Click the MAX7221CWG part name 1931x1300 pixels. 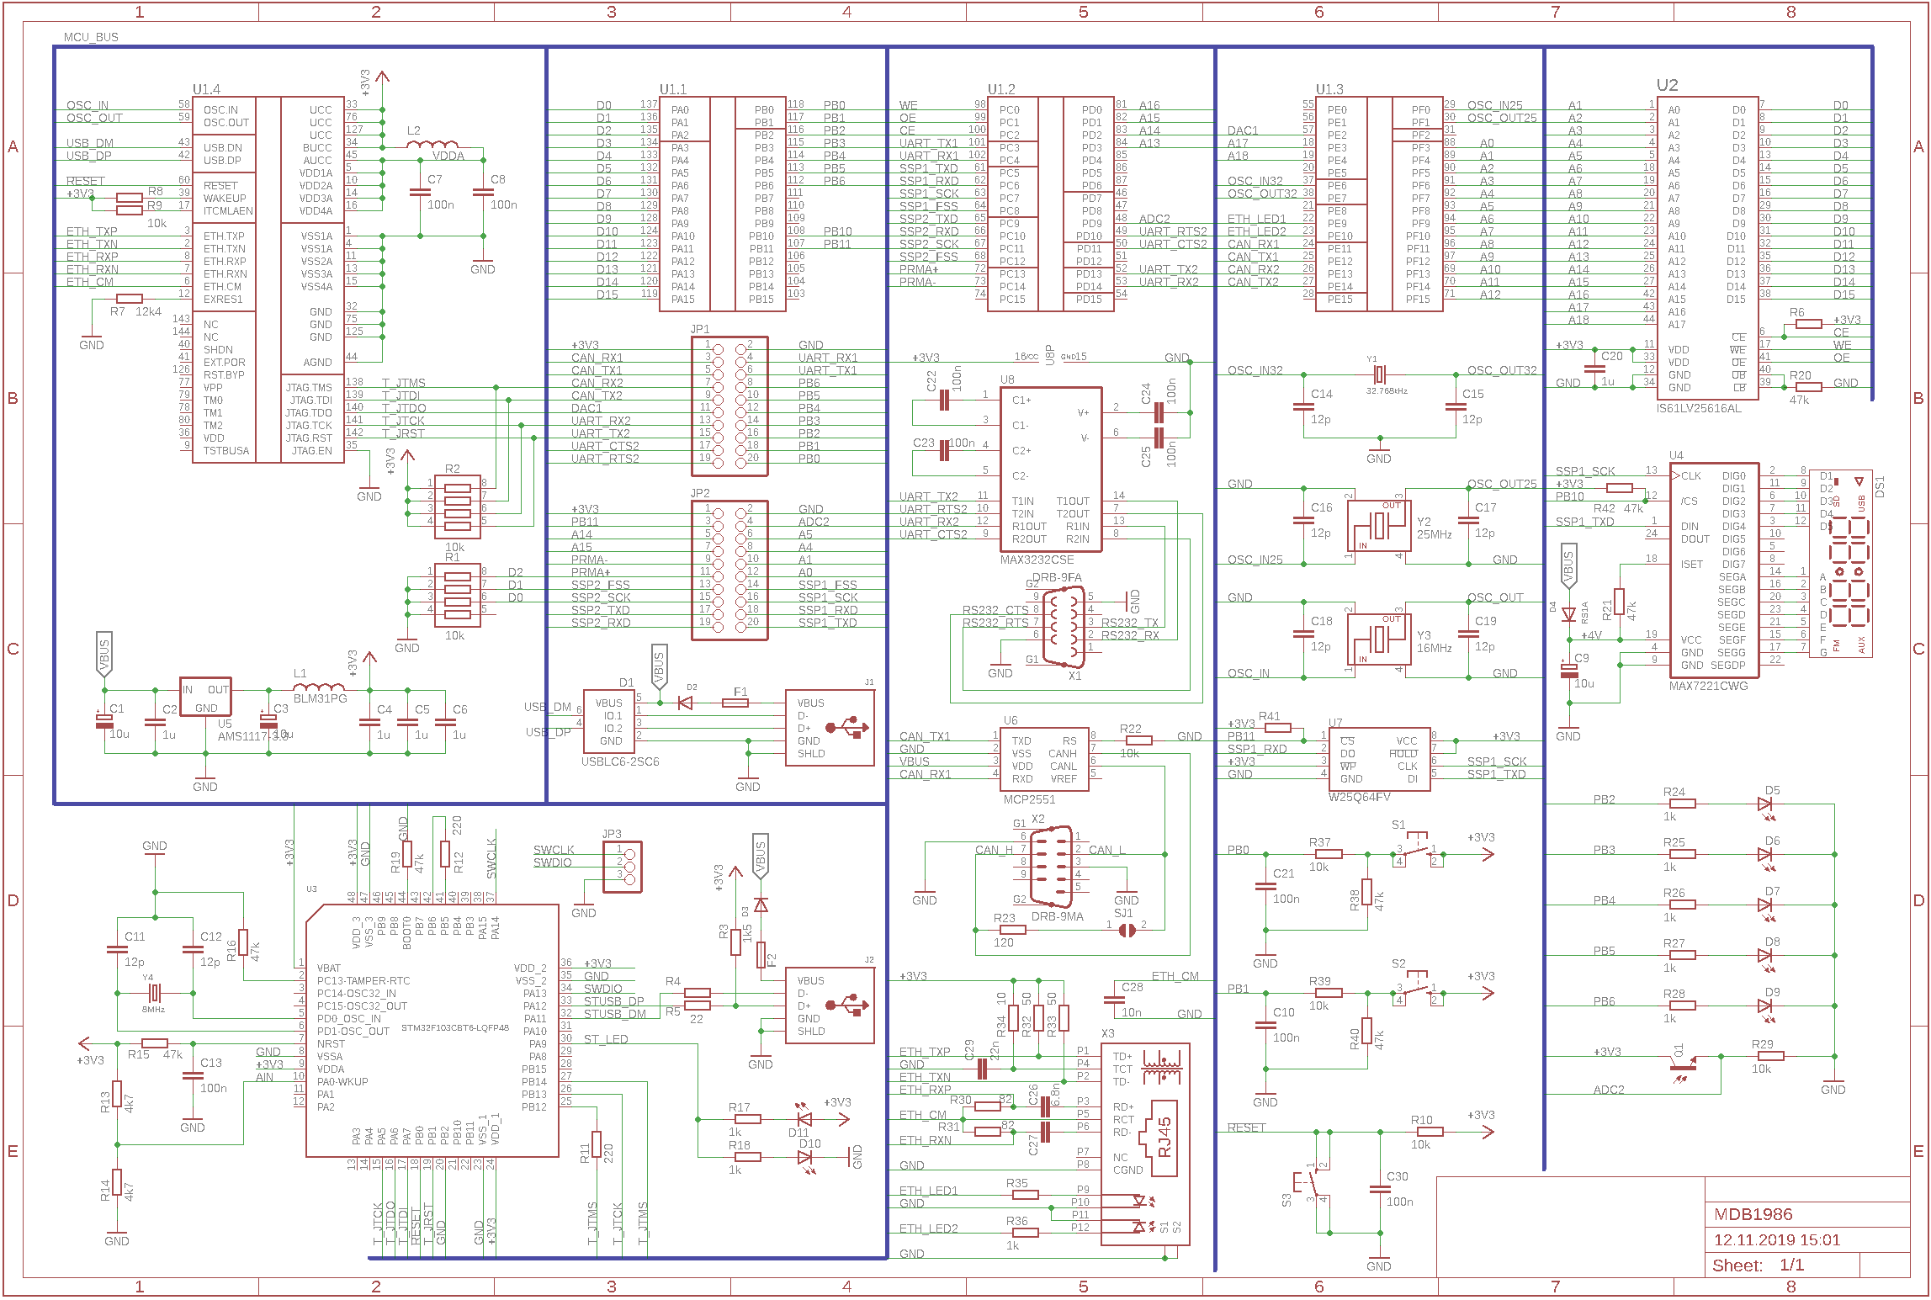coord(1708,686)
